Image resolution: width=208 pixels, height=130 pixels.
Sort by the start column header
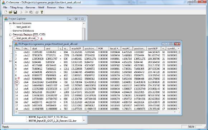point(38,48)
